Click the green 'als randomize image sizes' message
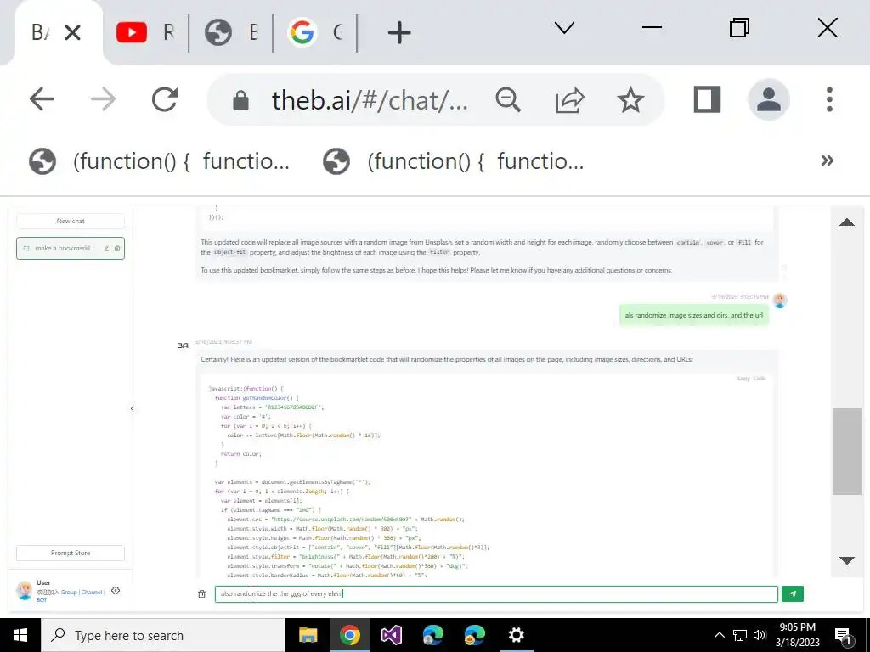The width and height of the screenshot is (870, 652). (x=693, y=315)
